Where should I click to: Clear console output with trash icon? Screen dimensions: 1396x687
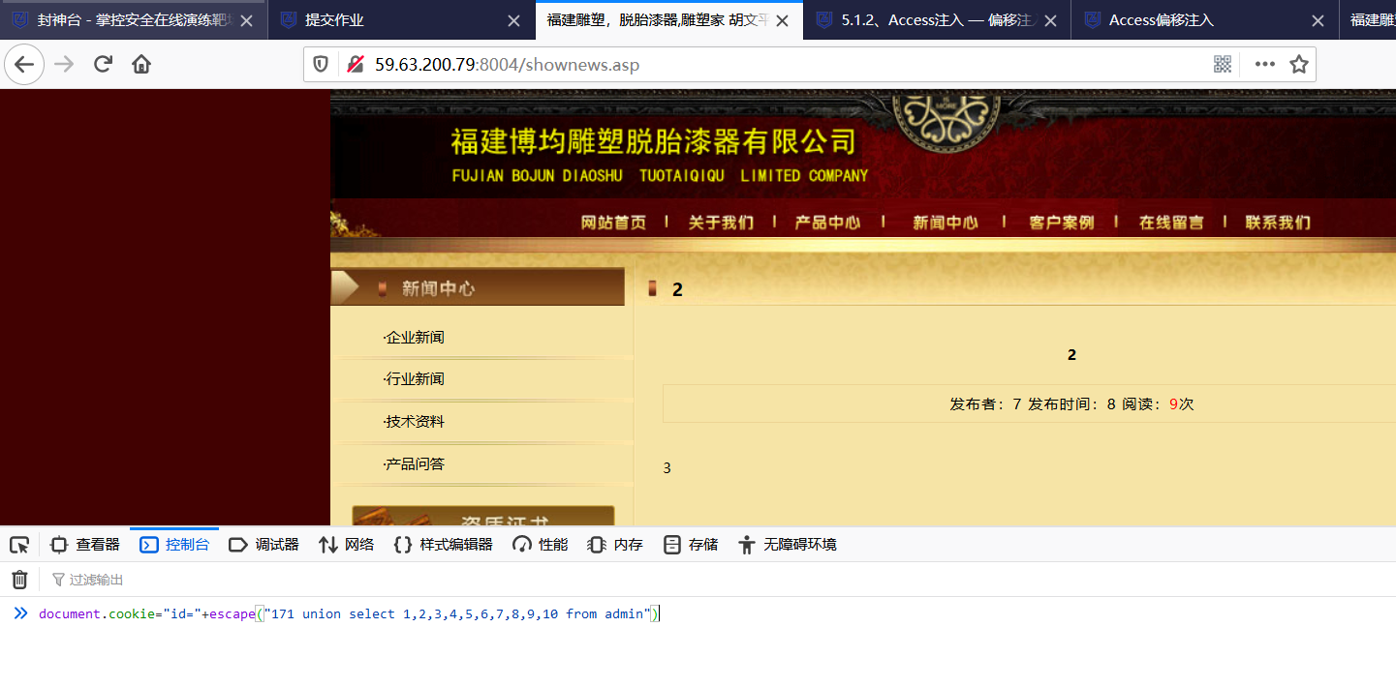[x=19, y=580]
